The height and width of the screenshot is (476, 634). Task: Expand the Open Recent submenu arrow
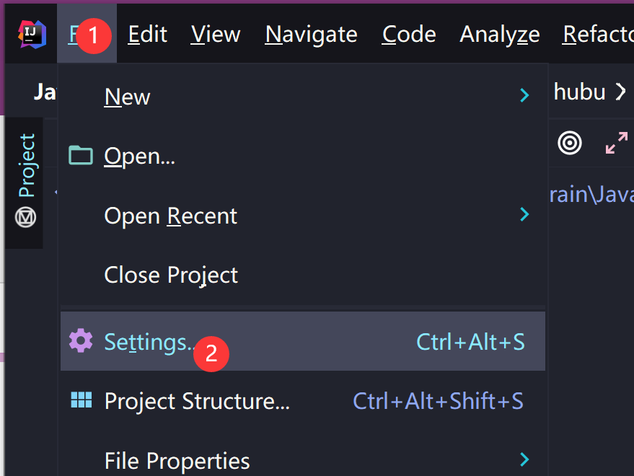click(x=524, y=215)
